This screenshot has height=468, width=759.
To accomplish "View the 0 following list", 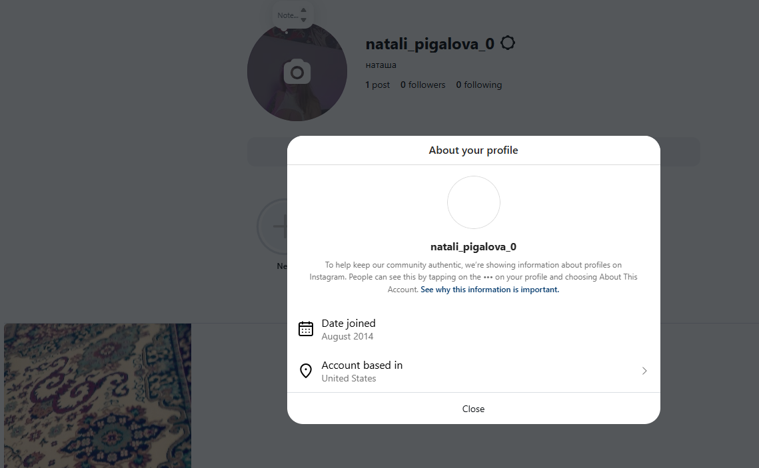I will coord(478,85).
